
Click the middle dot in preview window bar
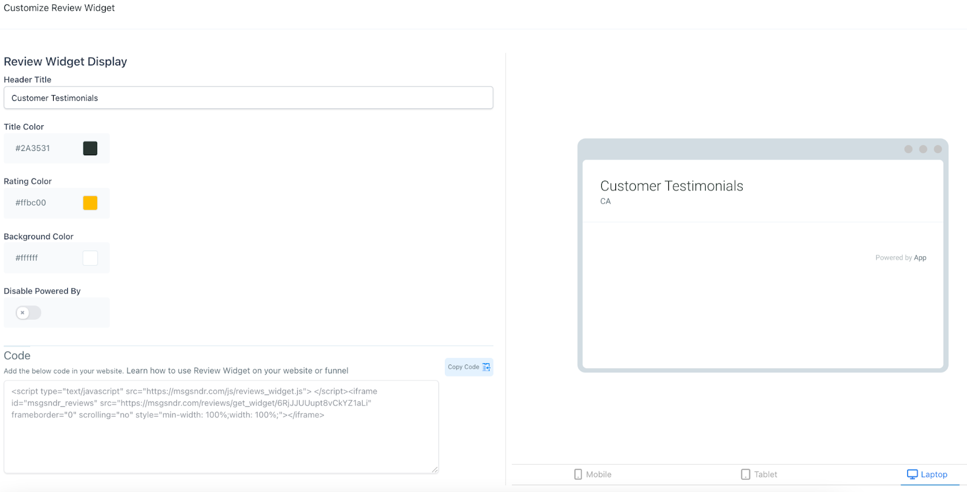(923, 149)
